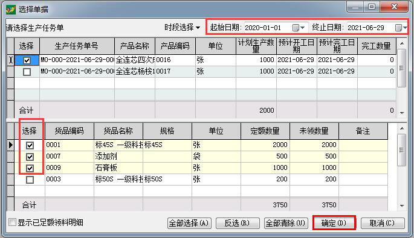The height and width of the screenshot is (238, 414).
Task: Click the application logo in the title bar
Action: pyautogui.click(x=11, y=10)
